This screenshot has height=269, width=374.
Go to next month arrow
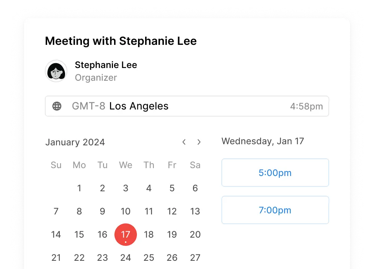(x=199, y=142)
